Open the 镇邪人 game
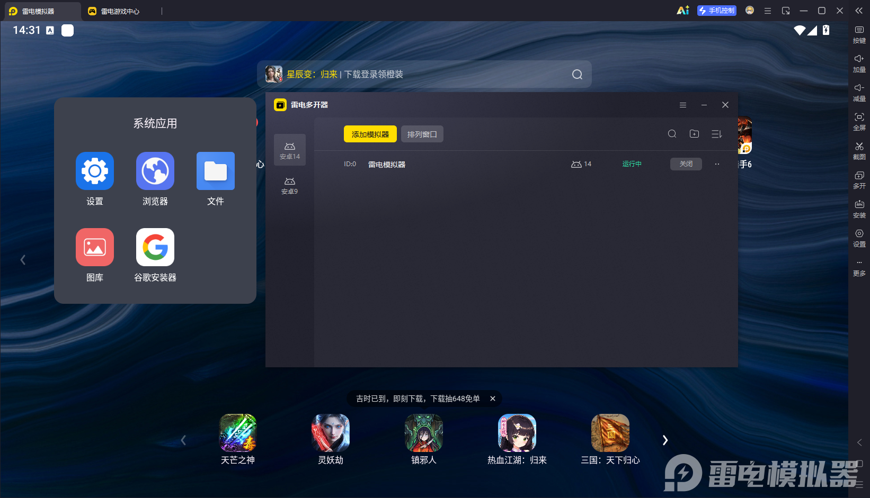This screenshot has height=498, width=870. pyautogui.click(x=424, y=440)
